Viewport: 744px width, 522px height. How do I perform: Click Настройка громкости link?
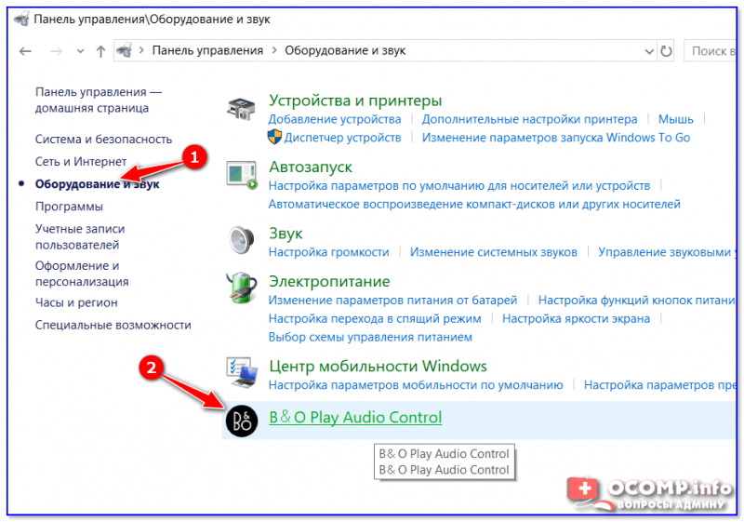[x=328, y=252]
